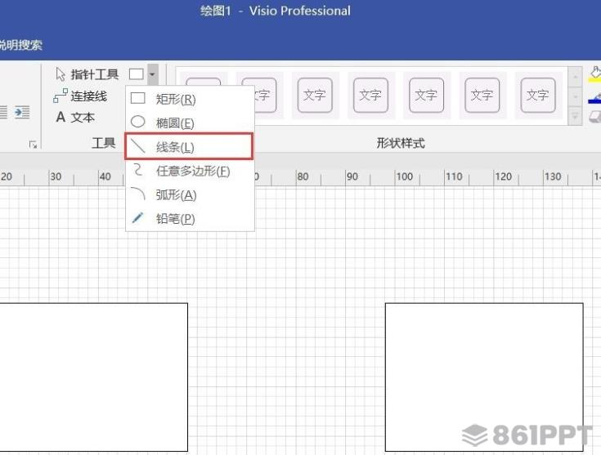Choose 弧形(A) from the shape menu
The width and height of the screenshot is (601, 455).
[190, 195]
